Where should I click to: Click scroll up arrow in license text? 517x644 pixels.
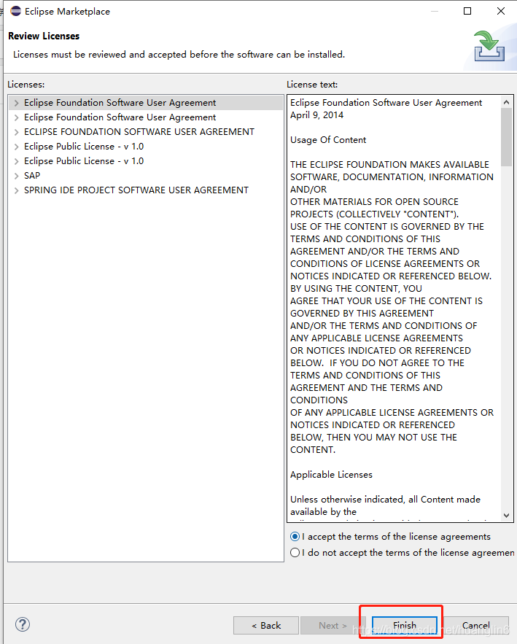click(x=506, y=102)
